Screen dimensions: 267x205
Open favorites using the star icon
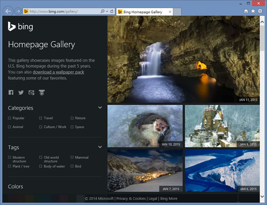pyautogui.click(x=253, y=11)
